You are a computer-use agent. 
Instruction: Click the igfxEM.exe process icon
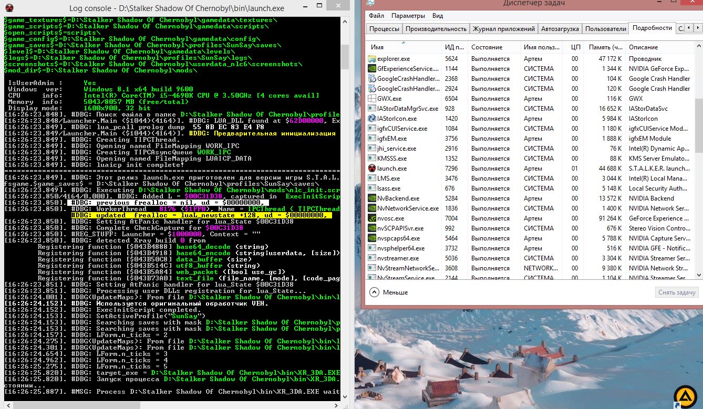point(372,139)
